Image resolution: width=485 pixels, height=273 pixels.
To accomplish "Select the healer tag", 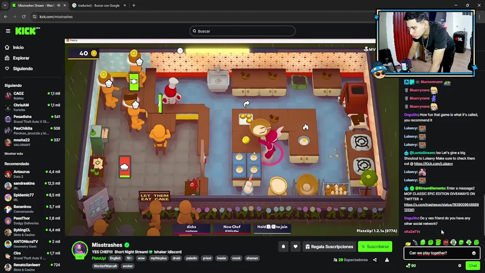I will [222, 258].
